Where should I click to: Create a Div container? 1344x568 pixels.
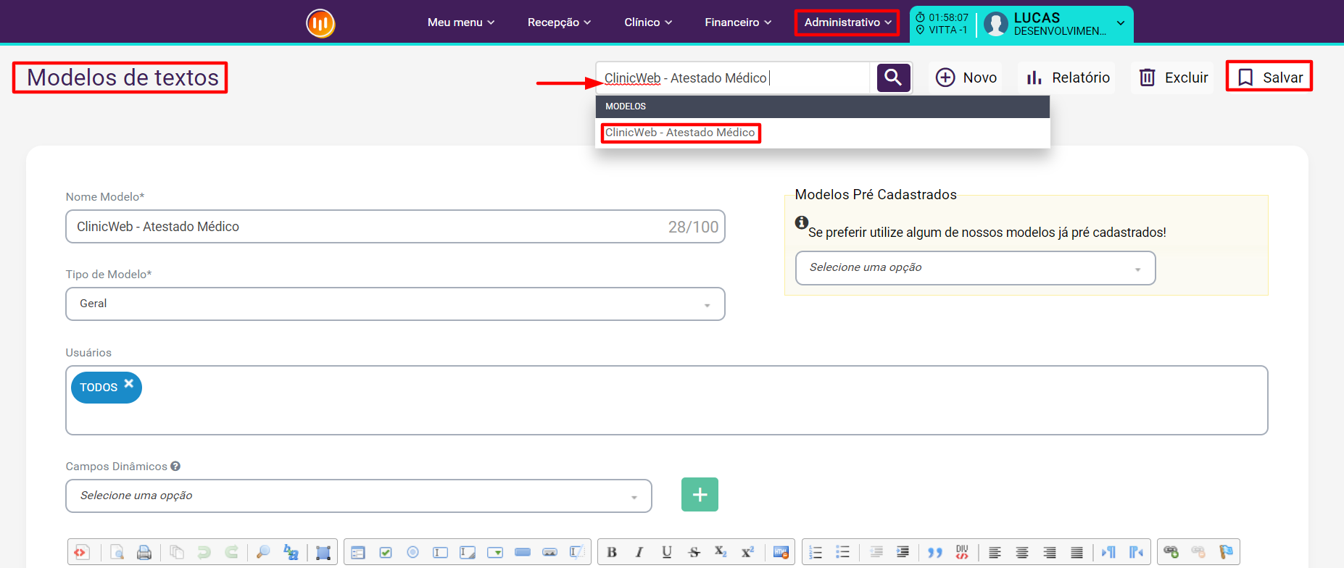click(962, 552)
